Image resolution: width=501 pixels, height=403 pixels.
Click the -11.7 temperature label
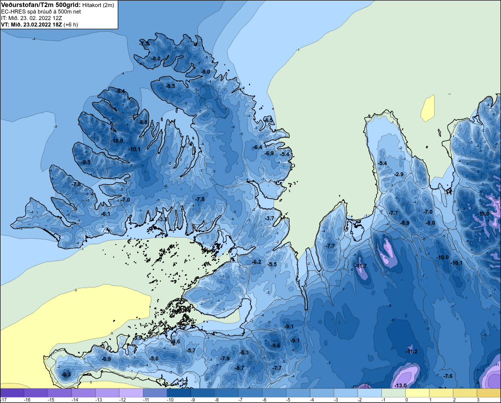(x=361, y=266)
